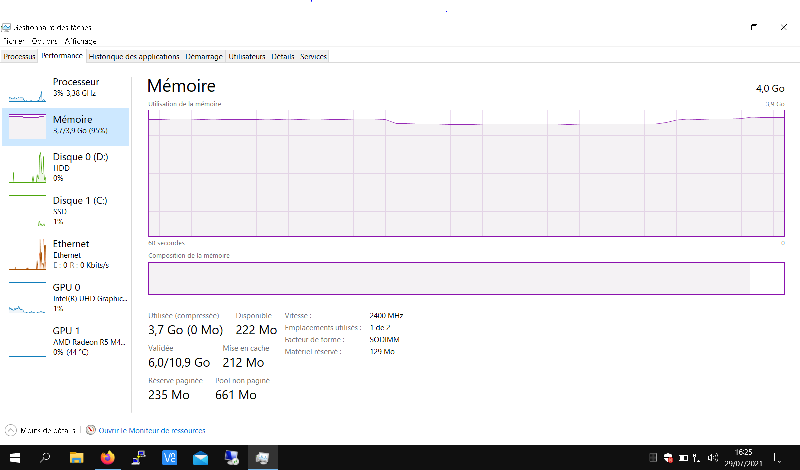
Task: Select the Mémoire item in sidebar
Action: (x=66, y=127)
